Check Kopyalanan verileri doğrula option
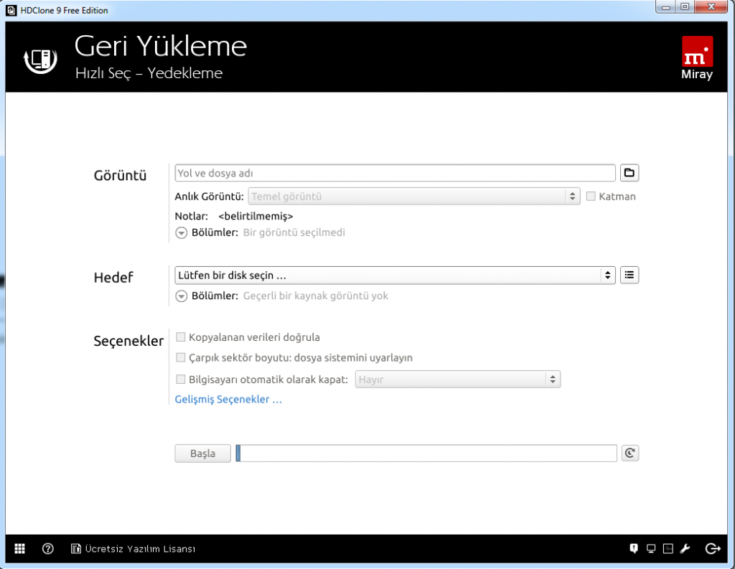Viewport: 735px width, 569px height. click(181, 337)
